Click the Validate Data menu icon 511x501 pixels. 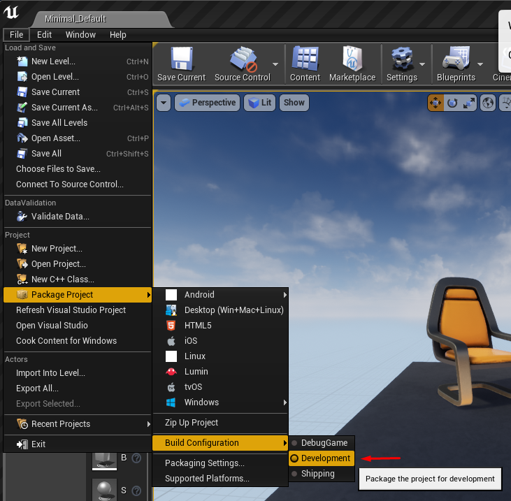click(22, 217)
